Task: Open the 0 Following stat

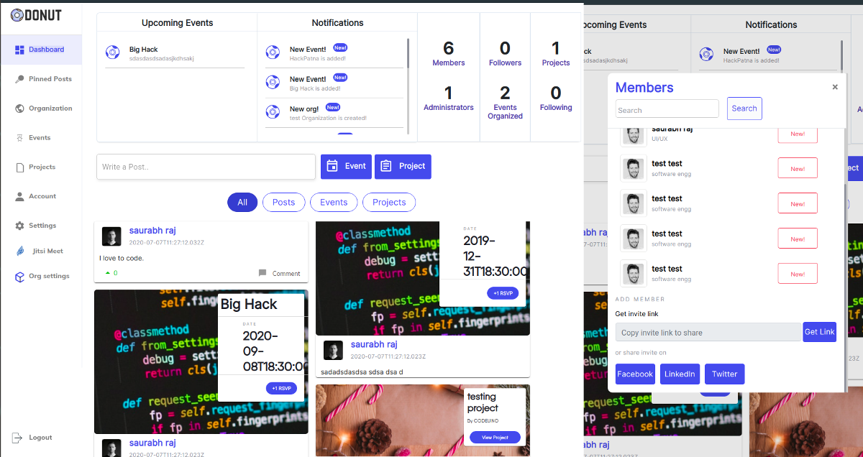Action: [556, 98]
